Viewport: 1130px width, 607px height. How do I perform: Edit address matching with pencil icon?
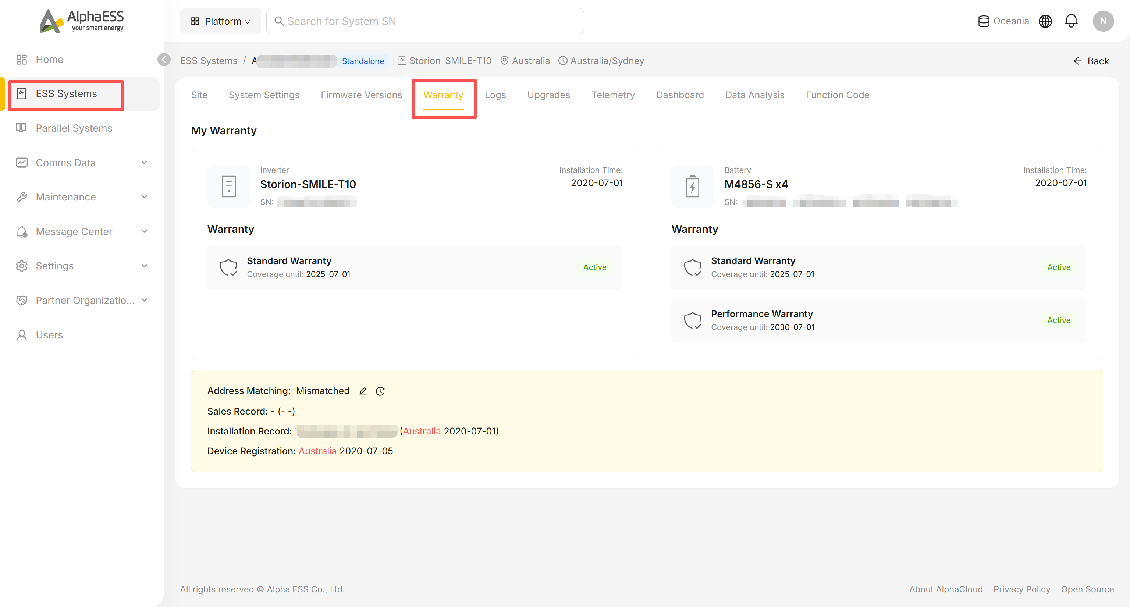(x=363, y=391)
